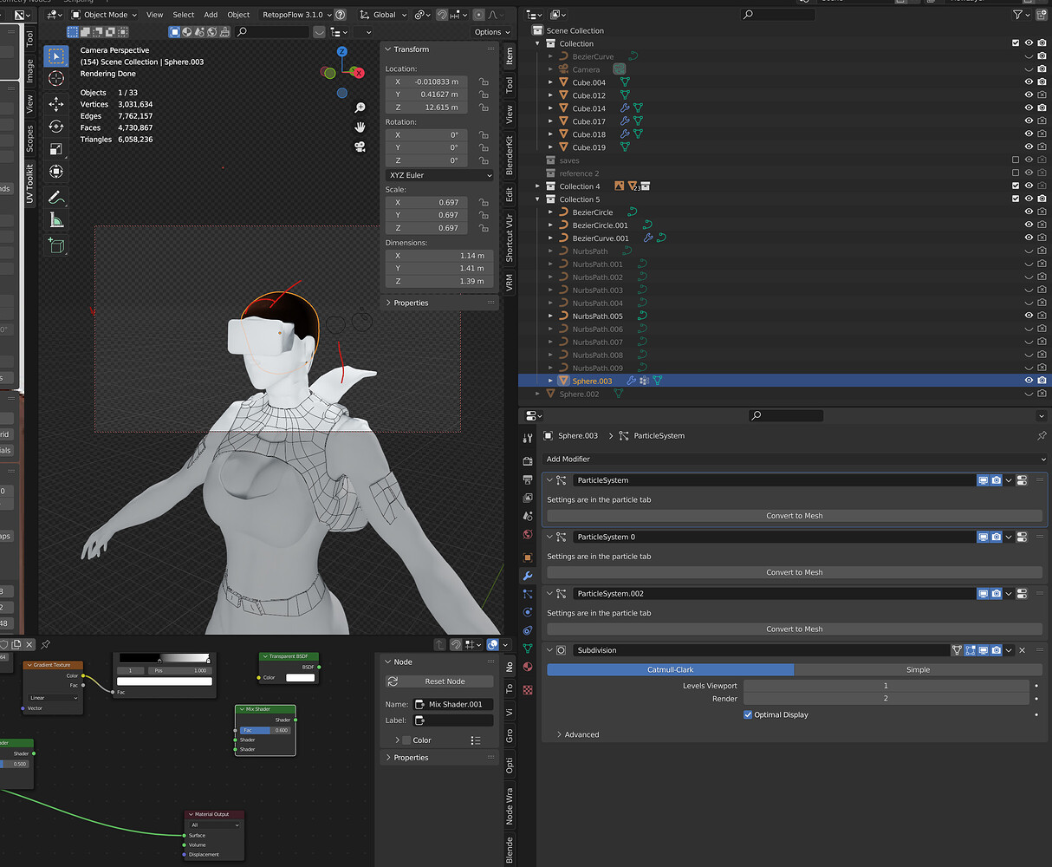Toggle ParticleSystem.002 render camera button
This screenshot has width=1052, height=867.
[x=997, y=594]
